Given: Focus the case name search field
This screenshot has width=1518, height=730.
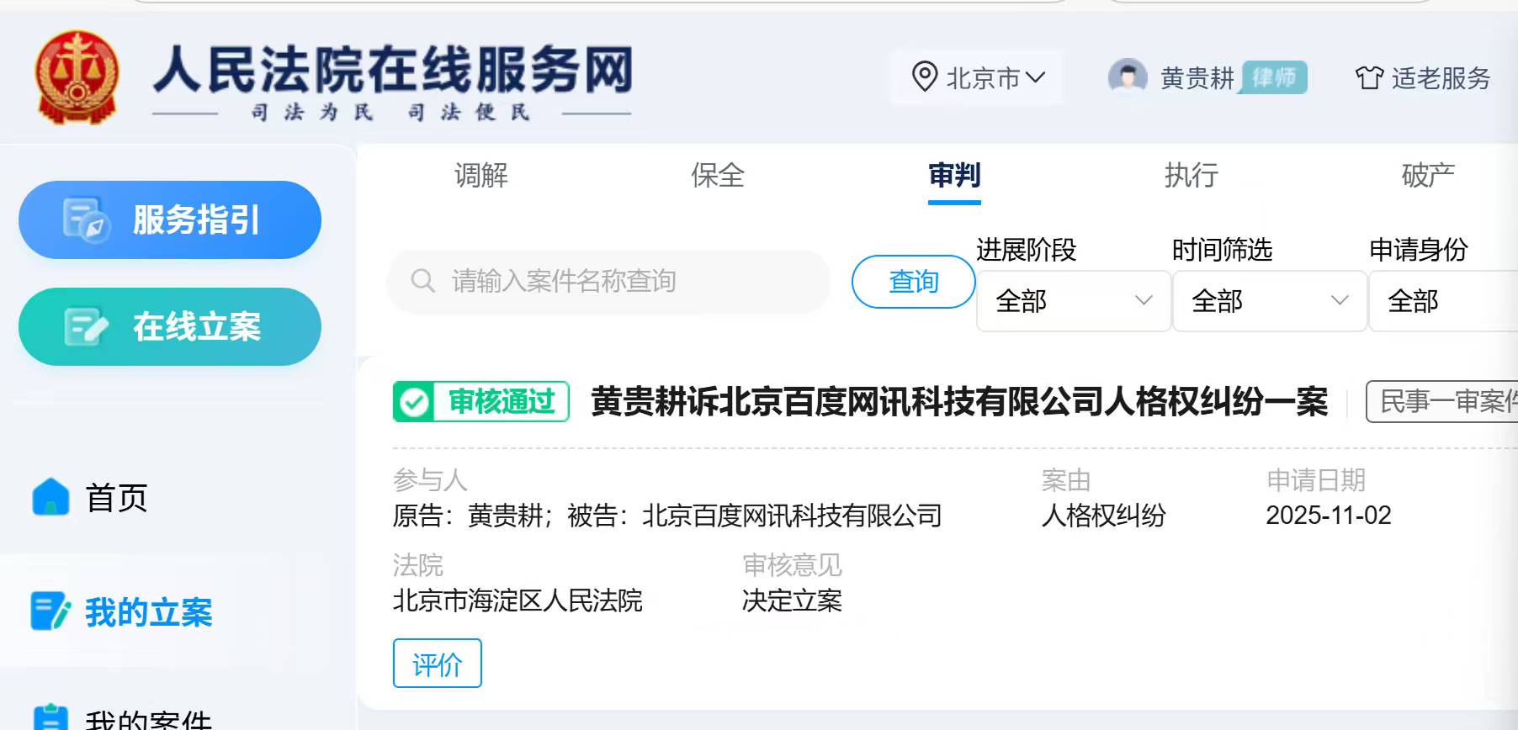Looking at the screenshot, I should click(623, 281).
